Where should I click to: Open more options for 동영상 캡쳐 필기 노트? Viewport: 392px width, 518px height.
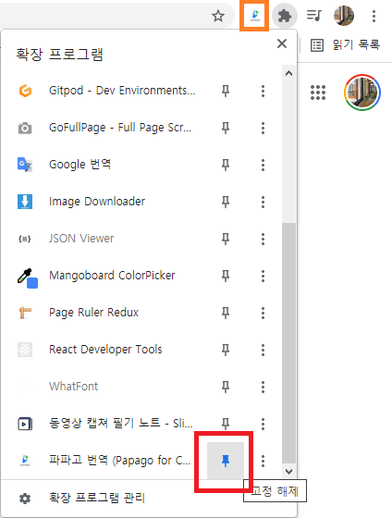pyautogui.click(x=263, y=424)
